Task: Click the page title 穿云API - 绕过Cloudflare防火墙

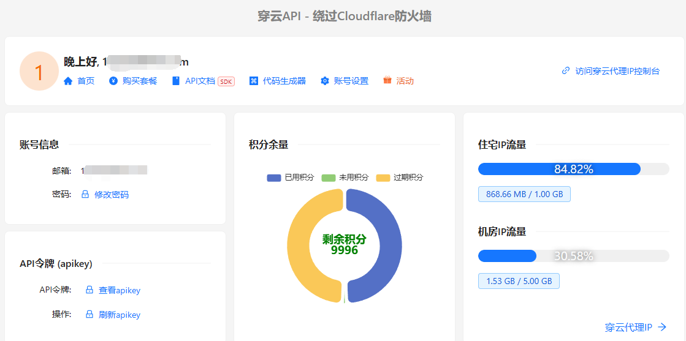Action: tap(345, 16)
